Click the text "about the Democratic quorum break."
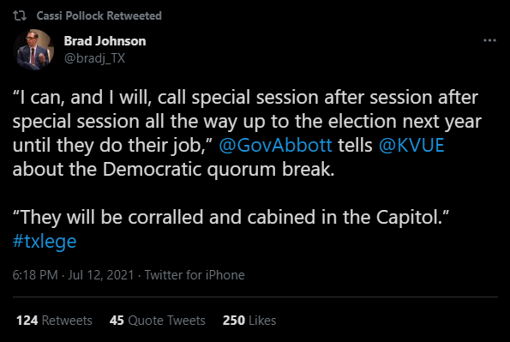510x342 pixels. (x=174, y=170)
